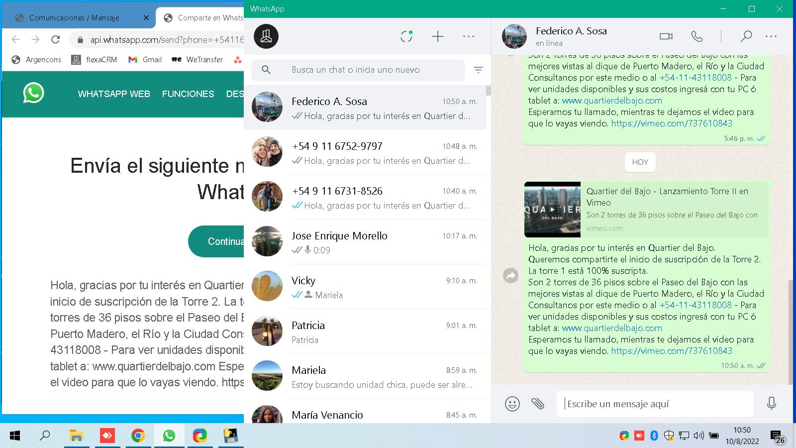Viewport: 796px width, 448px height.
Task: Open the chat with +54 9 11 6752-9797
Action: tap(365, 152)
